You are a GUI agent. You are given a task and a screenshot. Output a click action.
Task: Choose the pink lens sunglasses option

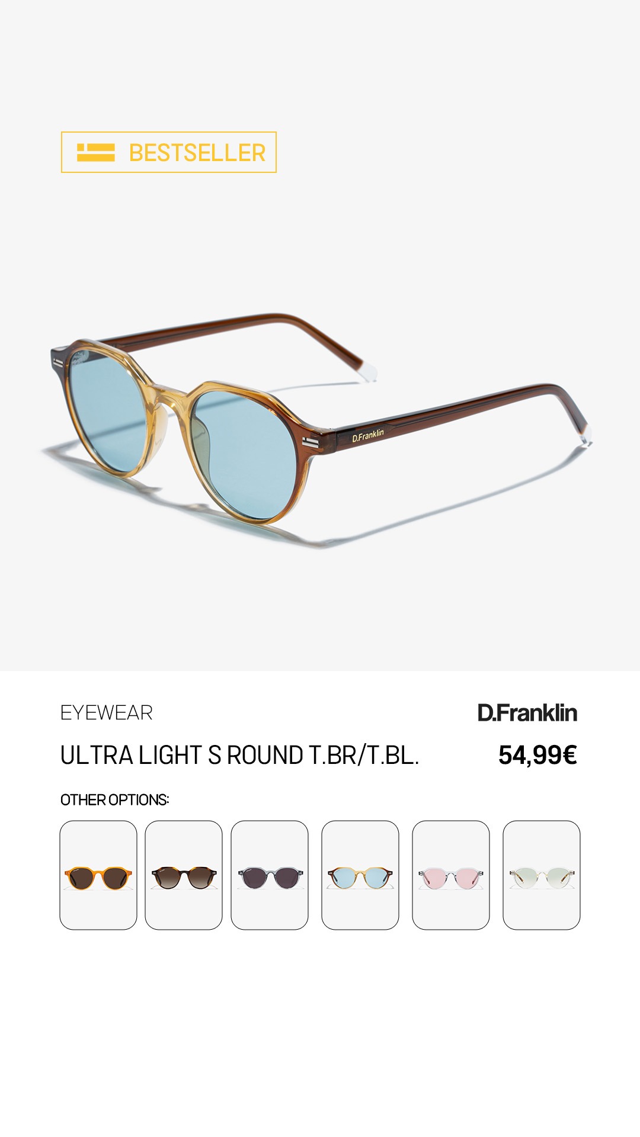[451, 875]
